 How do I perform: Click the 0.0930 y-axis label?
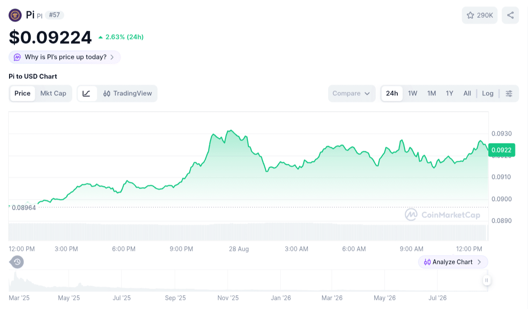[502, 133]
